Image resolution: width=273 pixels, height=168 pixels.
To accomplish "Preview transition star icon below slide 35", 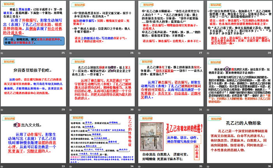I will pos(139,166).
